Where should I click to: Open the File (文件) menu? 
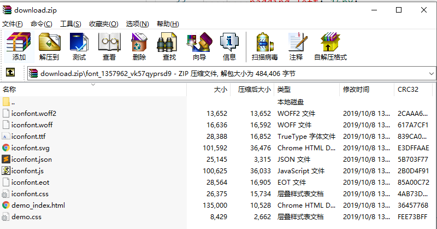pyautogui.click(x=12, y=24)
